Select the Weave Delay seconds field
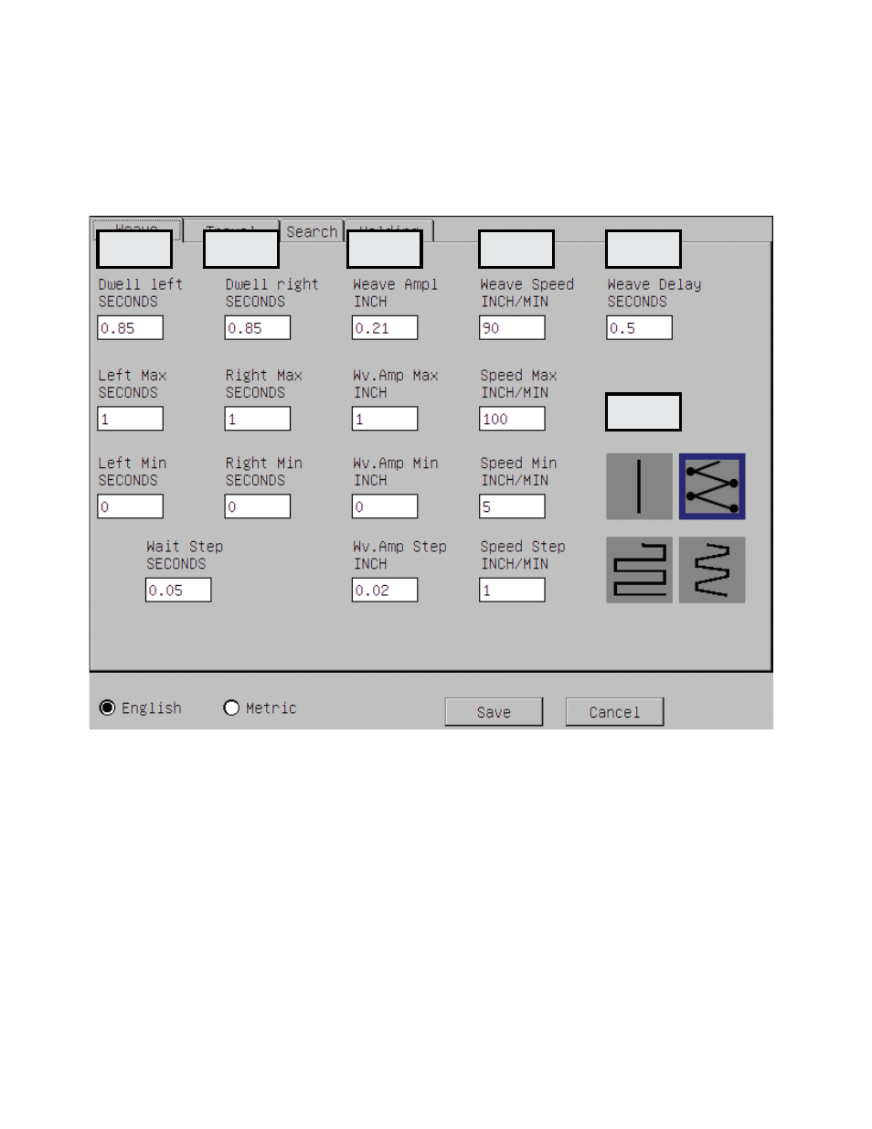 tap(639, 327)
